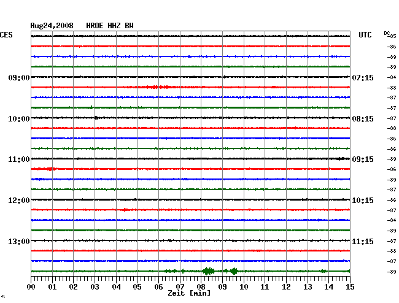The width and height of the screenshot is (399, 303).
Task: Click the 13 minute axis tick label
Action: pos(308,287)
